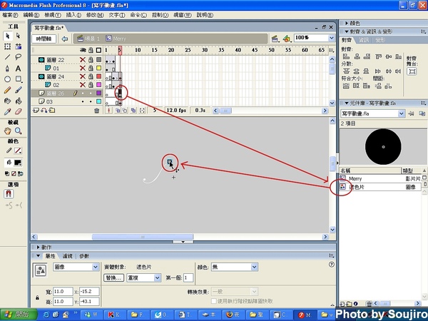Select the Brush tool
The width and height of the screenshot is (428, 321).
coord(18,90)
